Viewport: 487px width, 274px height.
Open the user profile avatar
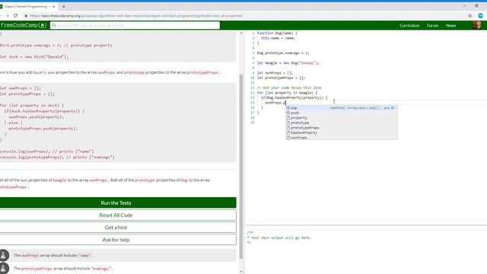tap(477, 25)
